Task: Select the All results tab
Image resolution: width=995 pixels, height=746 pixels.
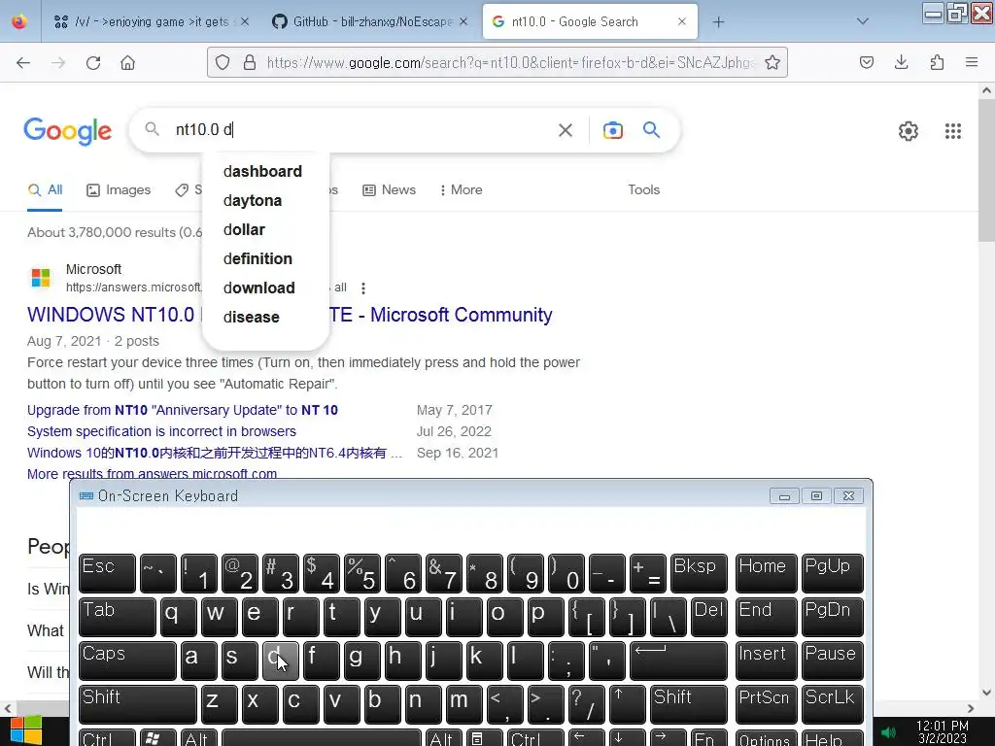Action: tap(45, 189)
